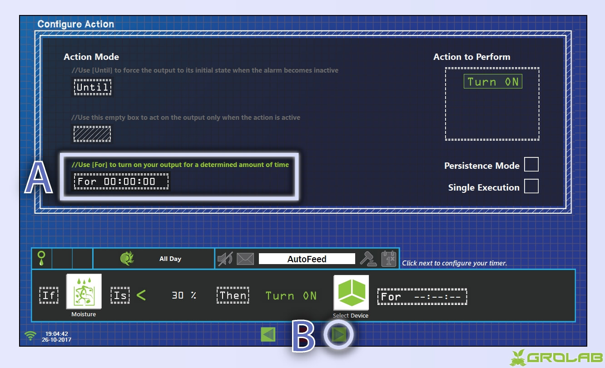The height and width of the screenshot is (368, 605).
Task: Click the single execution calendar icon
Action: pyautogui.click(x=389, y=259)
